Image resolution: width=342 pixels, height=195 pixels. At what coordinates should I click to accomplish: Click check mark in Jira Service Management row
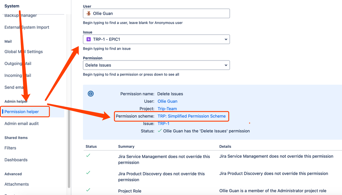(88, 155)
